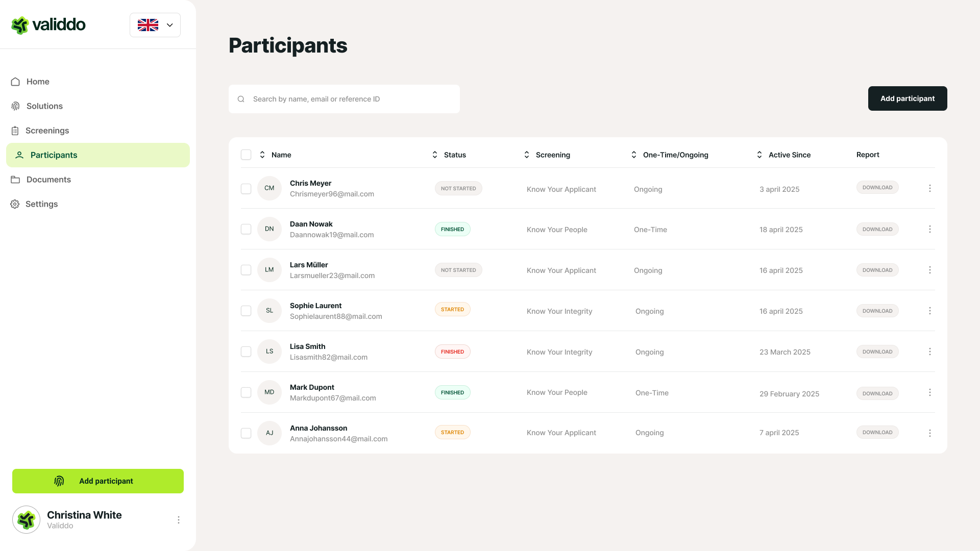
Task: Focus the search by name field
Action: [352, 99]
